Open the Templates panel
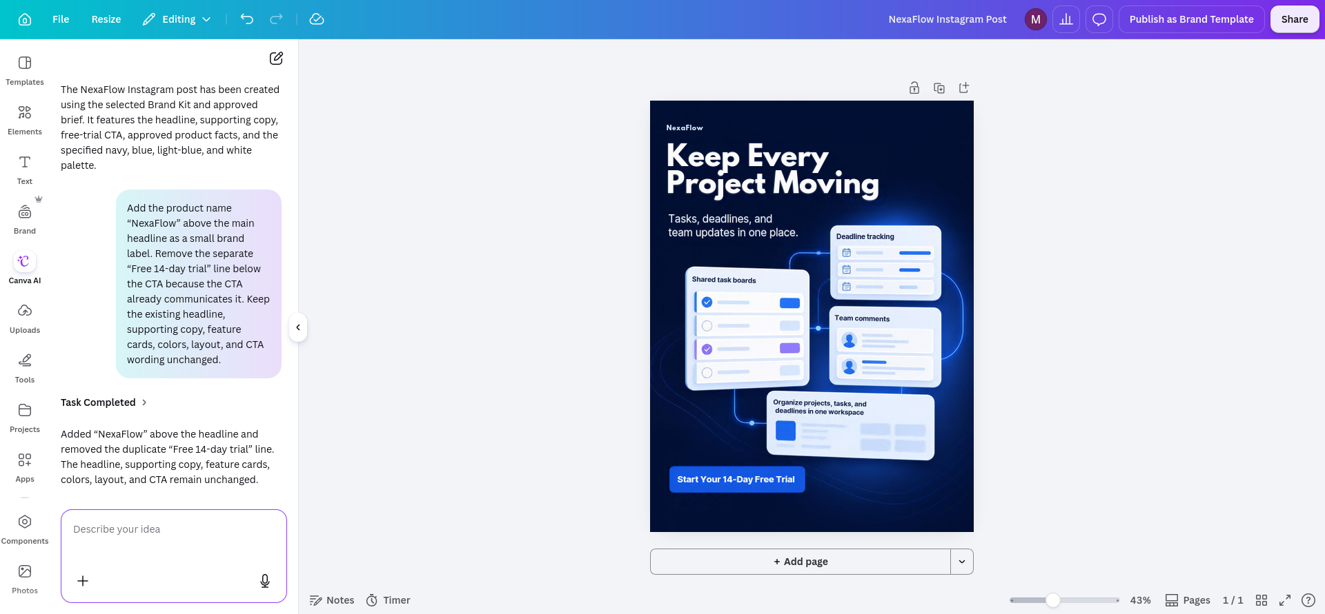1325x614 pixels. (25, 70)
